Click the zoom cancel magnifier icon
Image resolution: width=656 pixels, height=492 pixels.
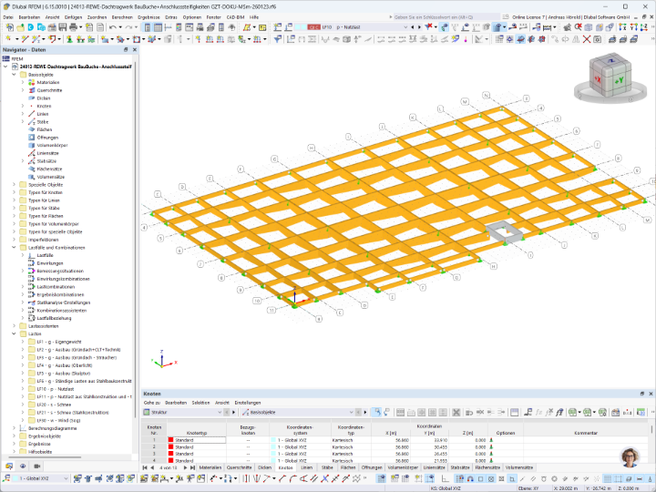(578, 27)
